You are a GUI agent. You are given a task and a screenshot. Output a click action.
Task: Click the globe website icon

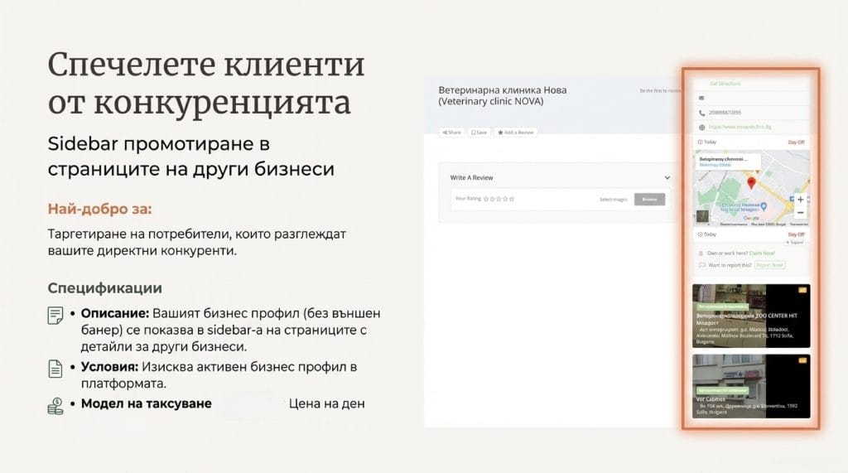click(x=702, y=128)
